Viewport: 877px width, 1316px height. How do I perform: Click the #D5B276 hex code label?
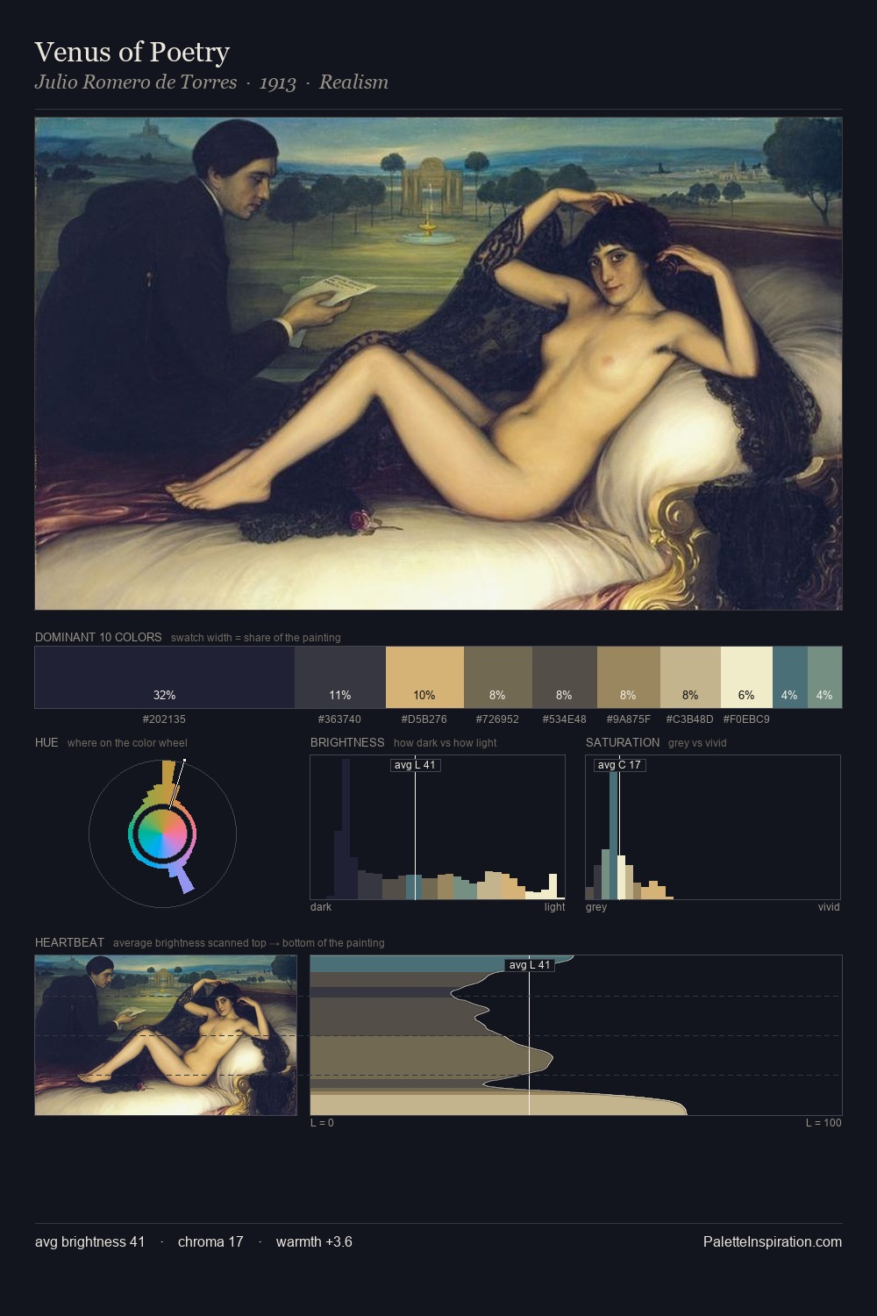click(x=424, y=719)
